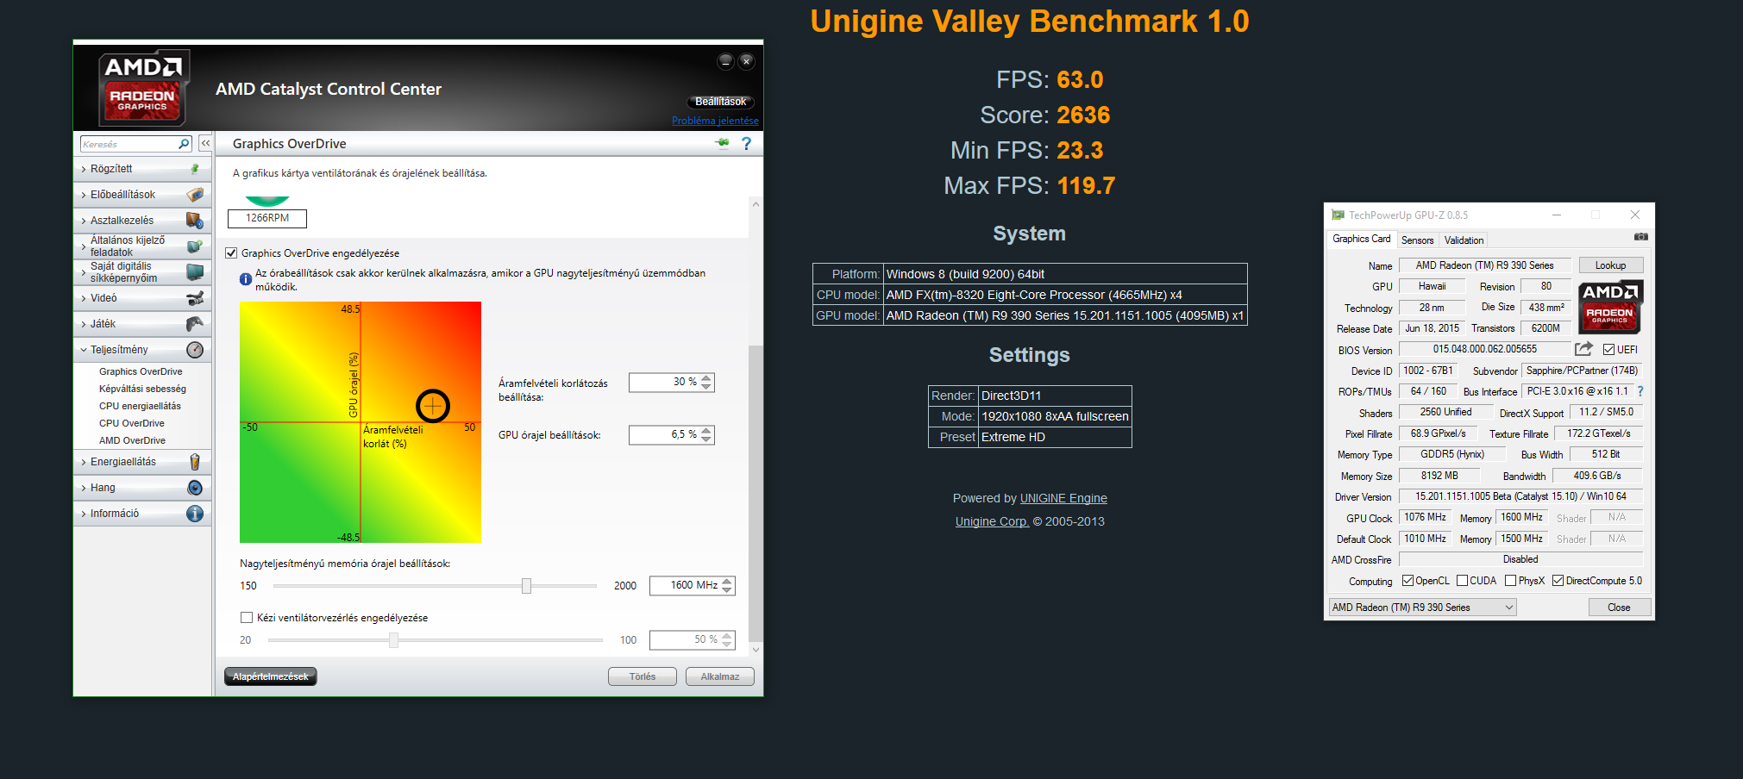Toggle the PhysX checkbox in GPU-Z

1510,581
